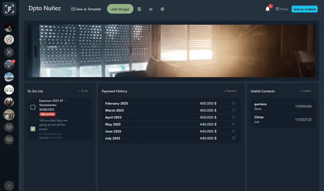Click the add member person icon
The image size is (324, 191).
click(151, 9)
